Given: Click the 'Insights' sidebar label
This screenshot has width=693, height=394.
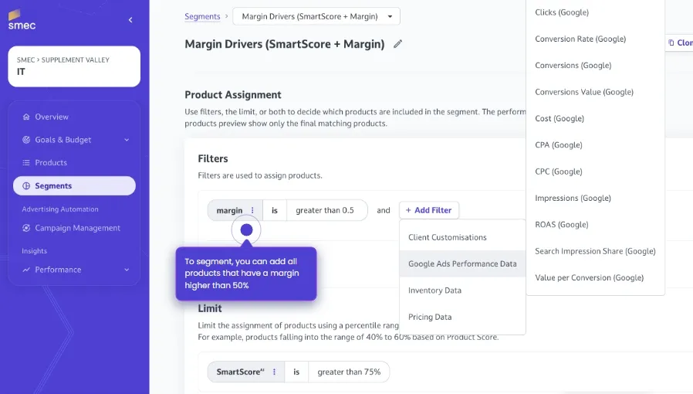Looking at the screenshot, I should [35, 251].
